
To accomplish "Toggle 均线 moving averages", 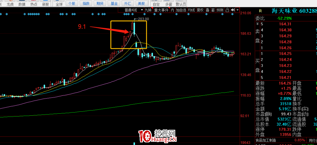I will tap(191, 10).
